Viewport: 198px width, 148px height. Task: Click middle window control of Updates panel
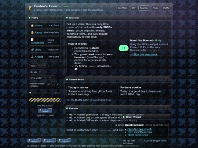coord(164,108)
